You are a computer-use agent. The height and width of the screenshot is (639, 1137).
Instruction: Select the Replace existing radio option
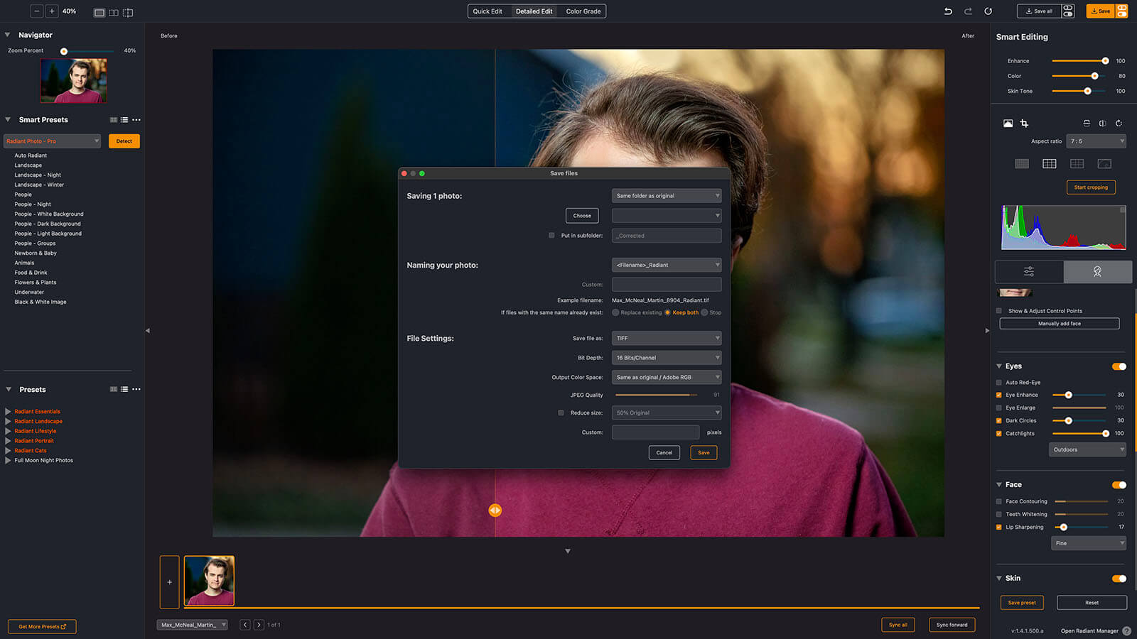[615, 312]
